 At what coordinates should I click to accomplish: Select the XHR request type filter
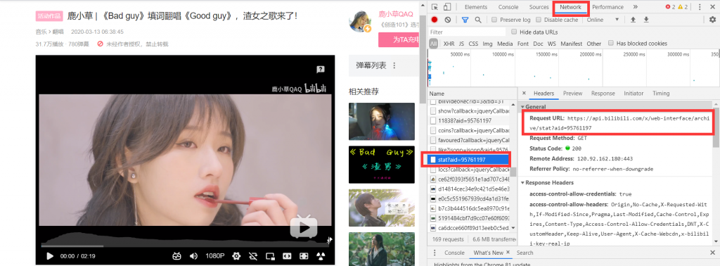[x=449, y=44]
